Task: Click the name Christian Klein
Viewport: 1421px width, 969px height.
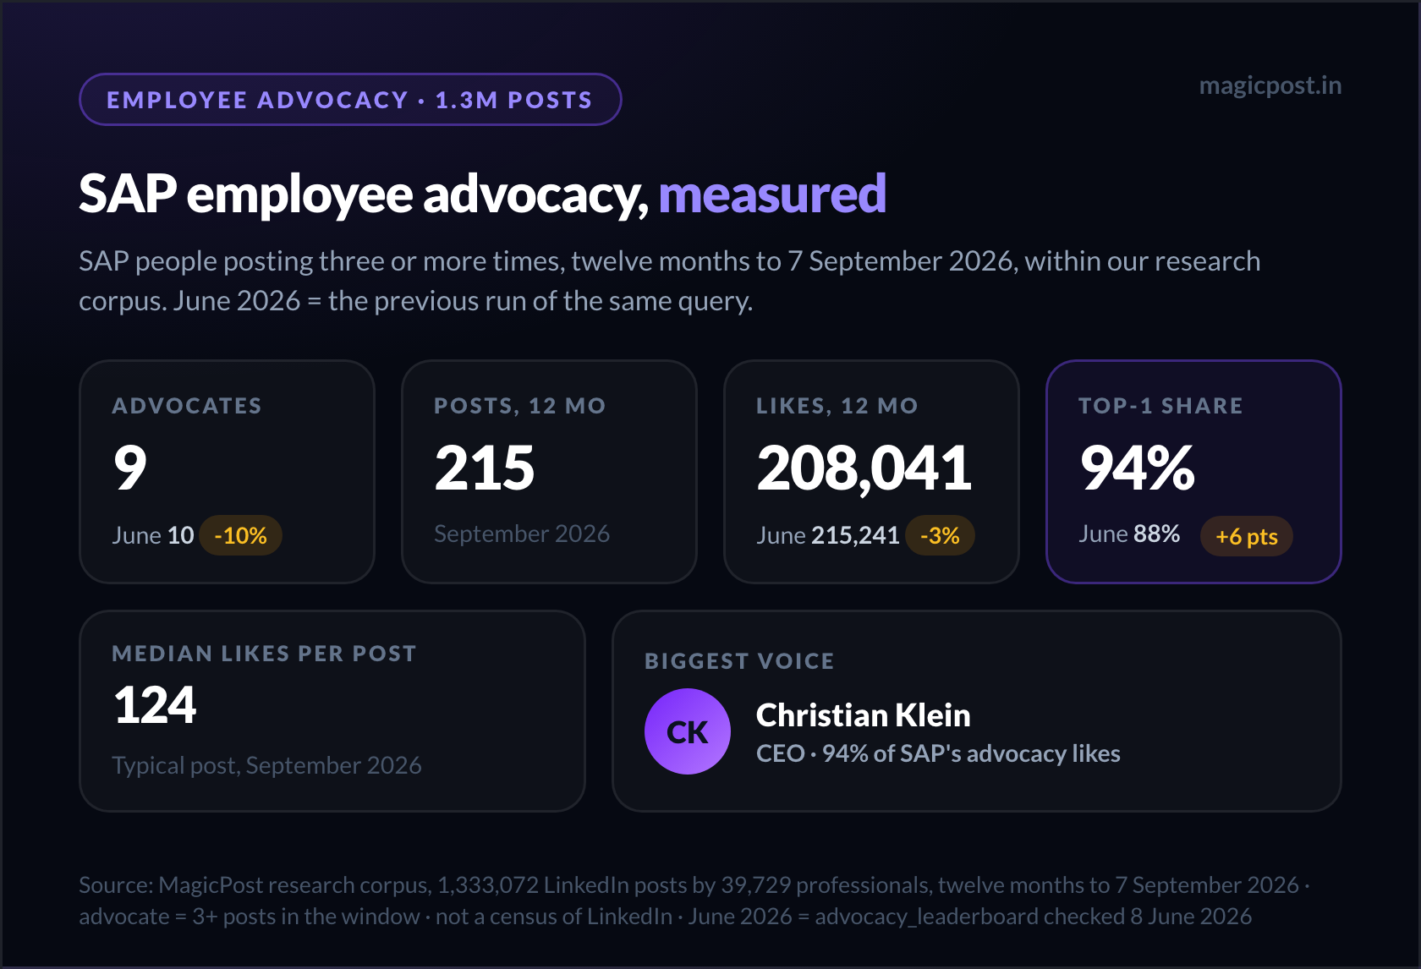Action: (x=864, y=715)
